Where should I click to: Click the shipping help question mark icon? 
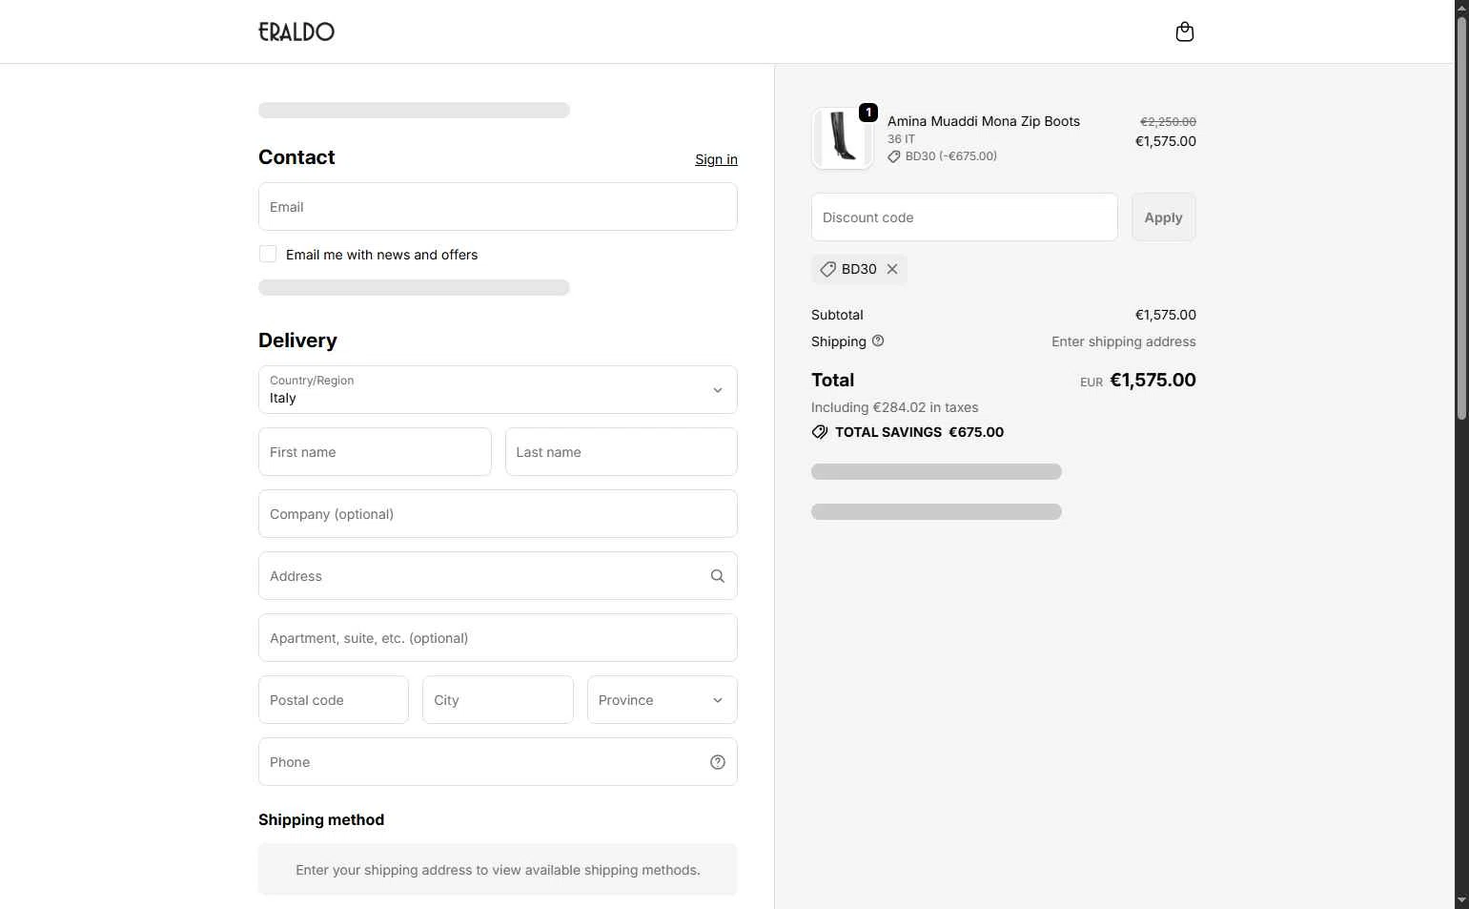coord(878,341)
